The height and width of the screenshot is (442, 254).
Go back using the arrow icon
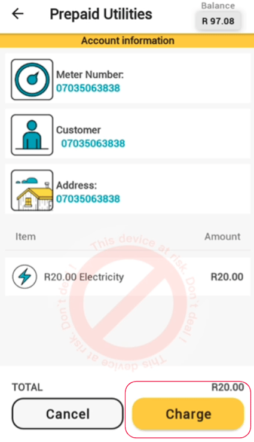click(x=17, y=14)
